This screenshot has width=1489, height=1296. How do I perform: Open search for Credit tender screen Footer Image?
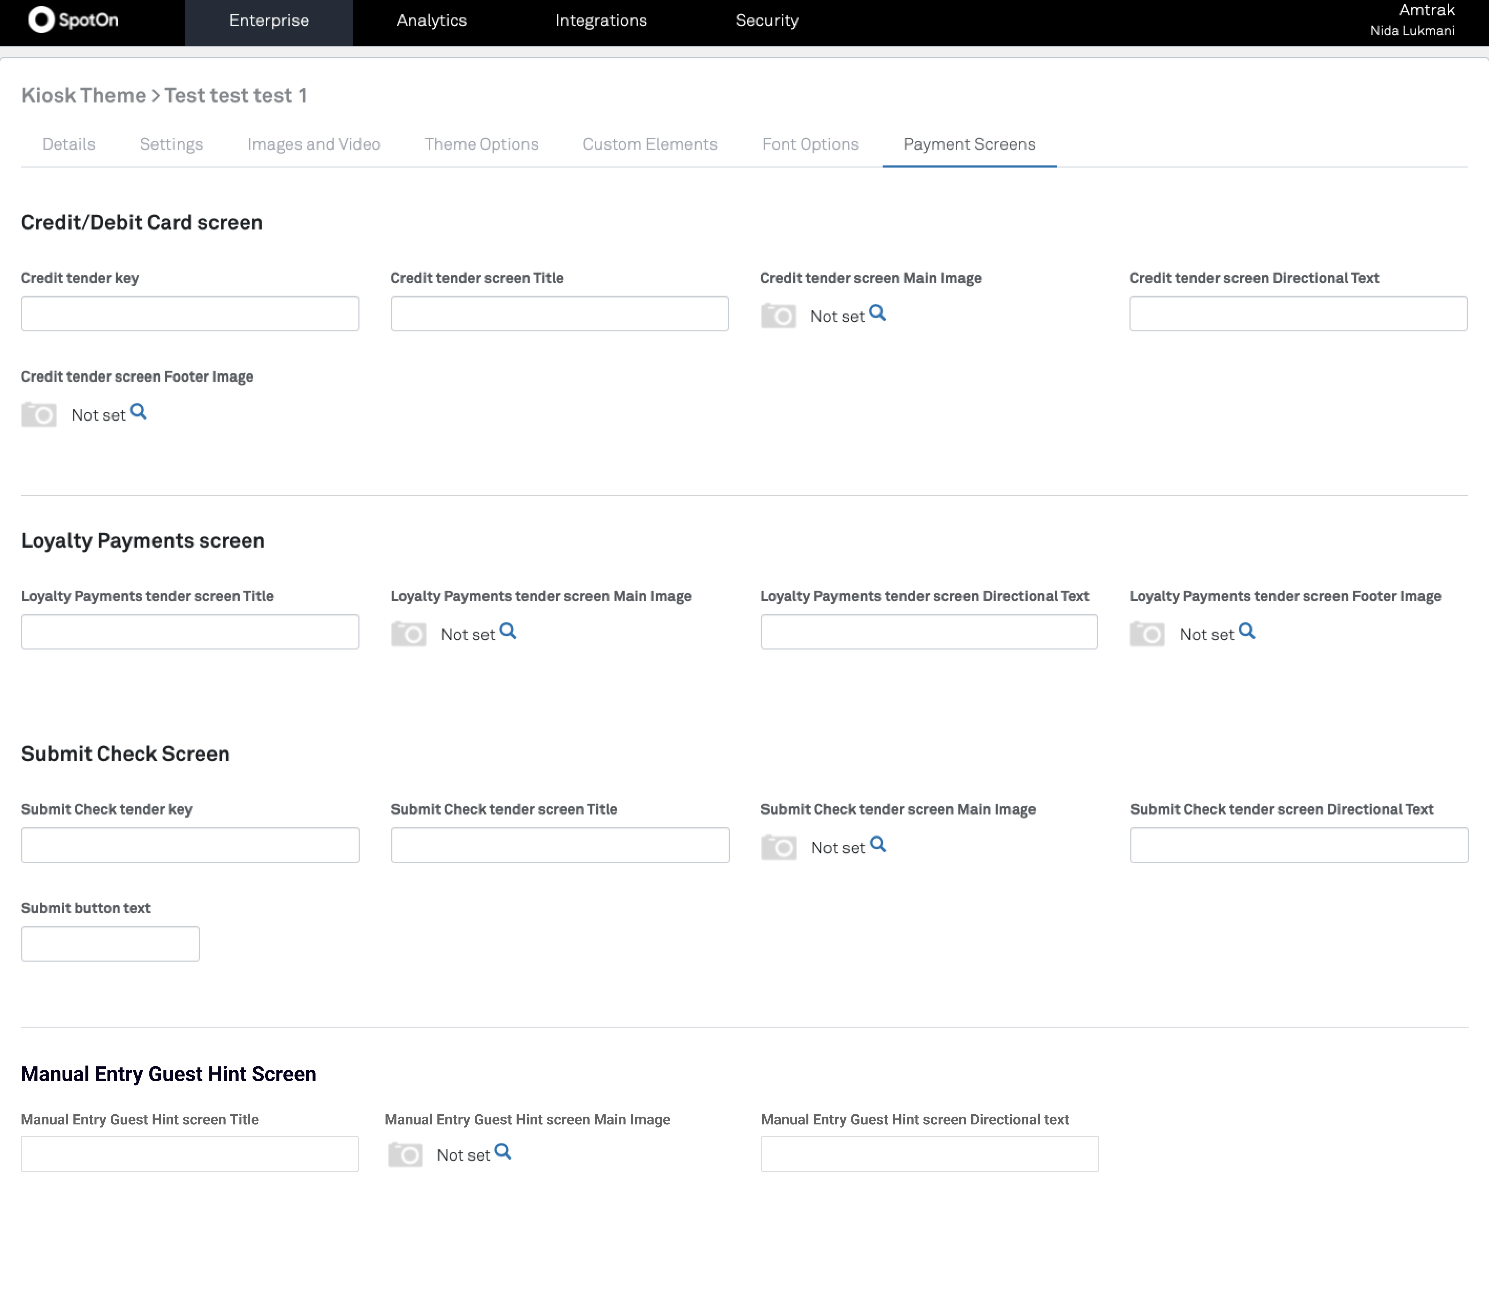(138, 412)
